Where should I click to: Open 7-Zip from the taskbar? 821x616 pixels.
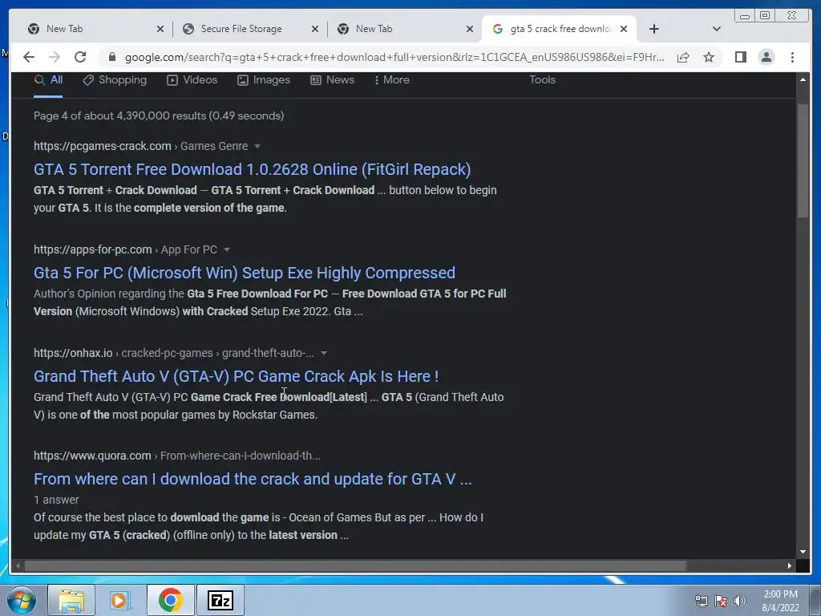click(x=220, y=600)
